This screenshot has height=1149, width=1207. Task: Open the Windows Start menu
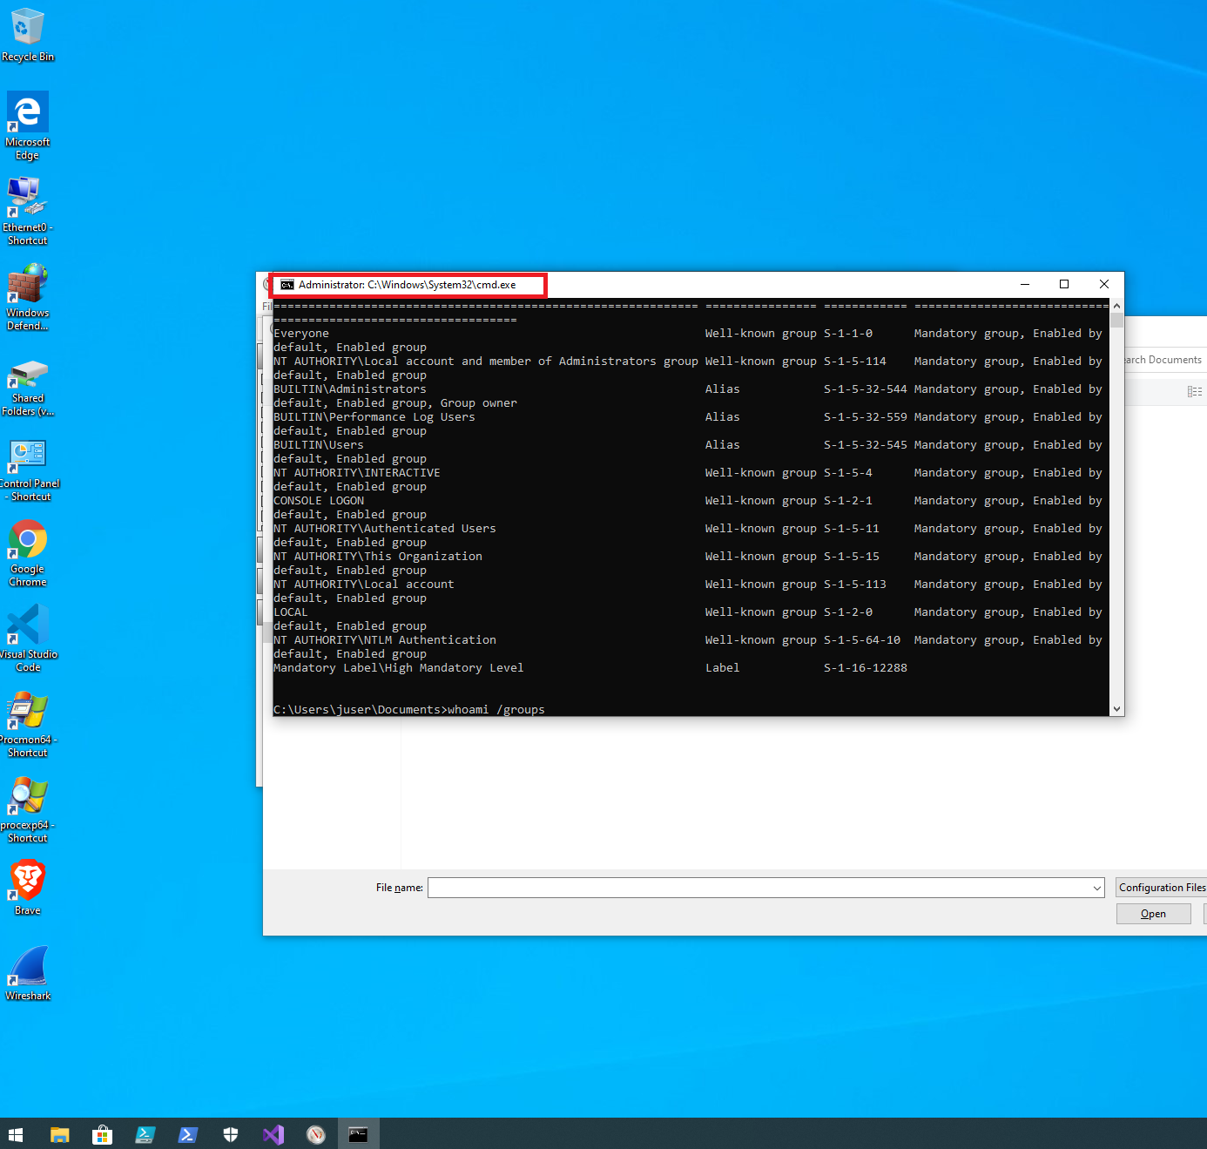coord(16,1134)
